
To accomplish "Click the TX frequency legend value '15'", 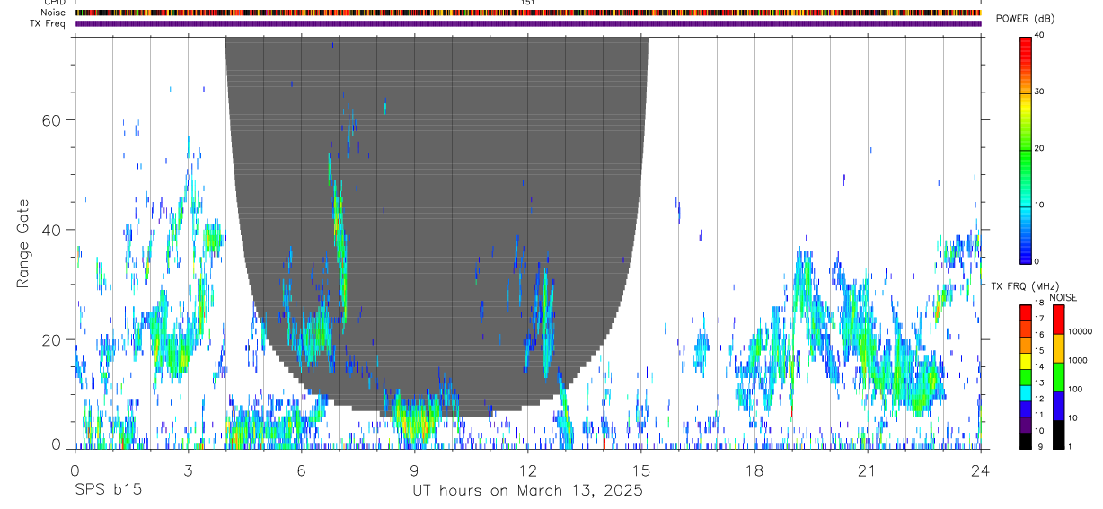I will coord(1039,350).
